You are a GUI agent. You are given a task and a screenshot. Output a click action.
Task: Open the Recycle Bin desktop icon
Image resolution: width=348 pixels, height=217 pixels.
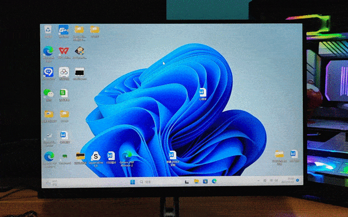(48, 30)
